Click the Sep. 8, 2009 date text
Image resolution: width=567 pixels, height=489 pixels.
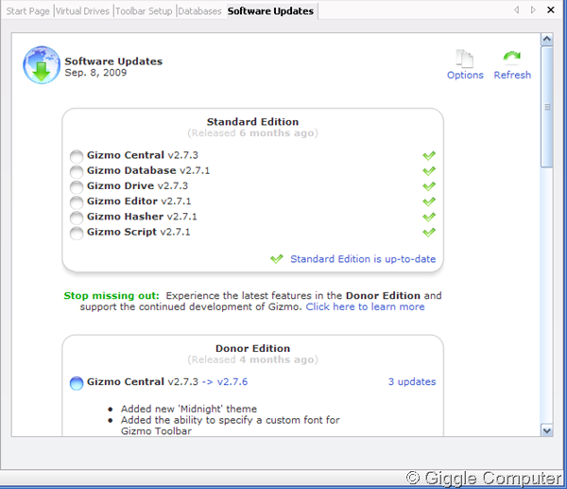pyautogui.click(x=95, y=73)
